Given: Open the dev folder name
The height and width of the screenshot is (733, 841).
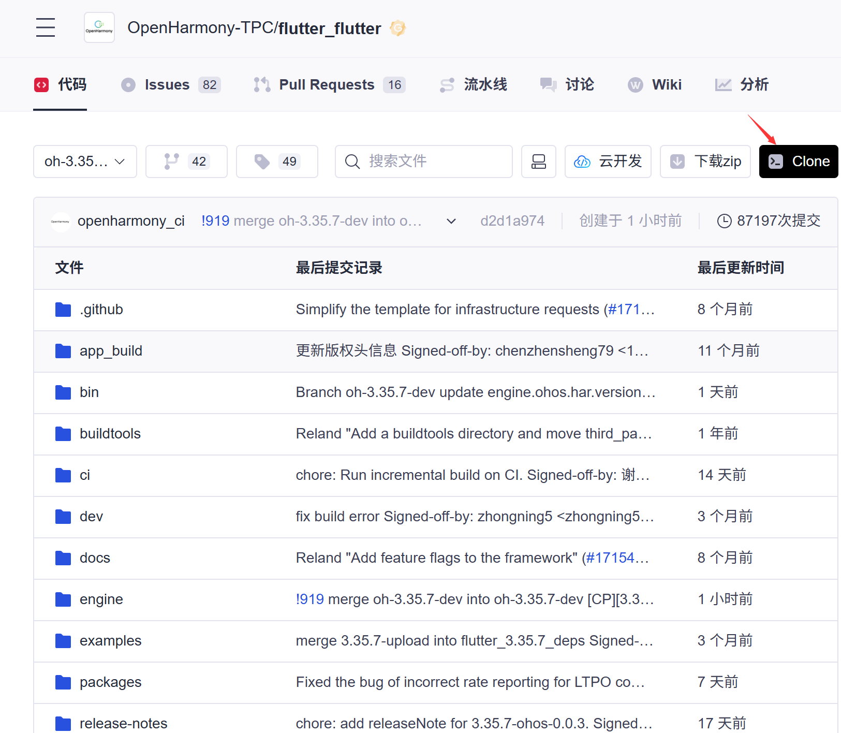Looking at the screenshot, I should tap(91, 517).
